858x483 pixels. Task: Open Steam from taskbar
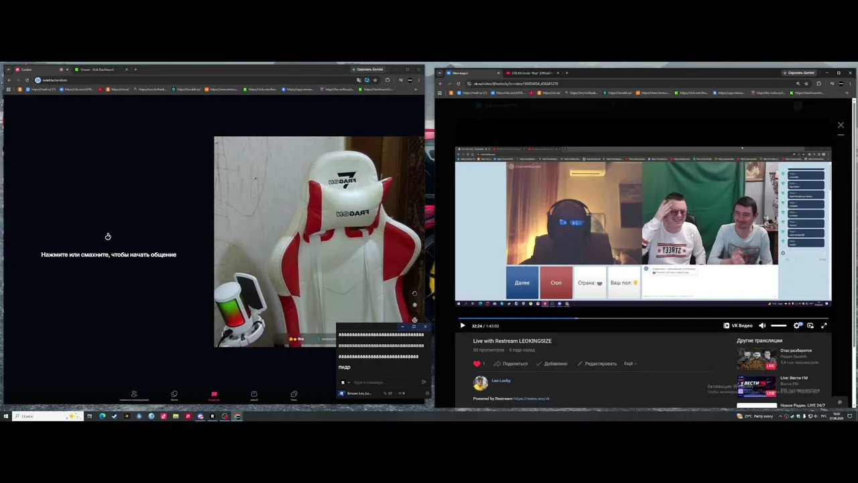[x=114, y=416]
